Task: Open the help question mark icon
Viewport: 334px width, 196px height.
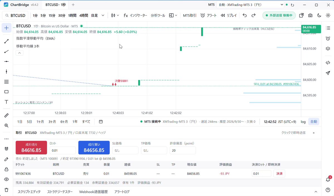Action: click(x=328, y=190)
